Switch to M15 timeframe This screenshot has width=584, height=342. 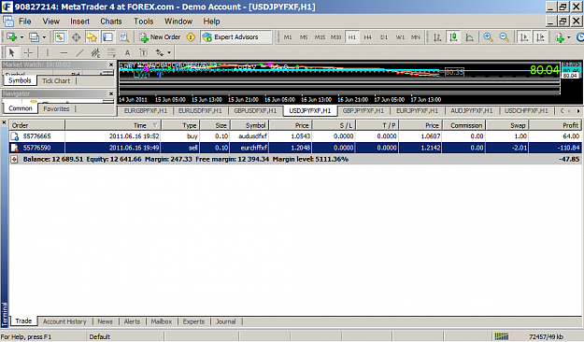[320, 37]
